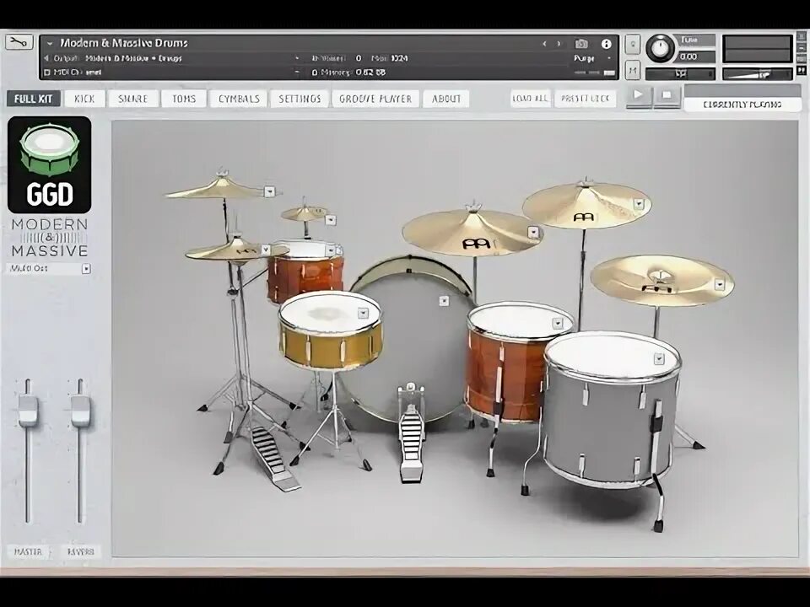The image size is (810, 607).
Task: Open dropdown on top-right ride cymbal
Action: tap(639, 203)
